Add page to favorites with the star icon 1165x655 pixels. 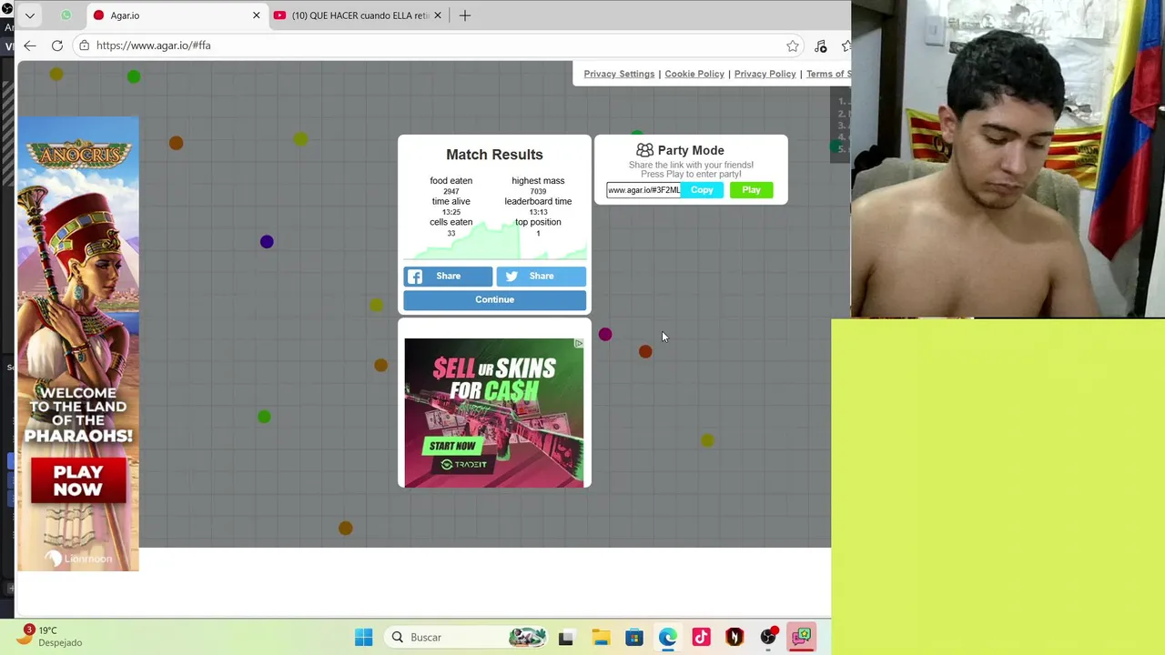(x=793, y=45)
